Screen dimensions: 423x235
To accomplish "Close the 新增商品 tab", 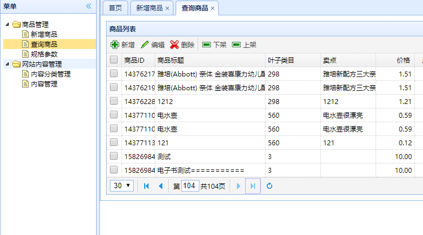I will 167,8.
